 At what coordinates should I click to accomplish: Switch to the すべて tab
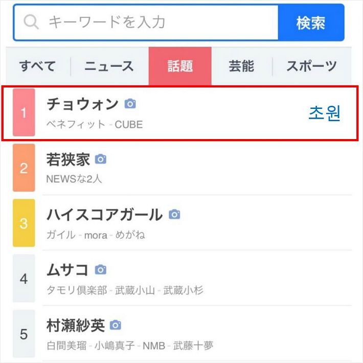coord(37,66)
